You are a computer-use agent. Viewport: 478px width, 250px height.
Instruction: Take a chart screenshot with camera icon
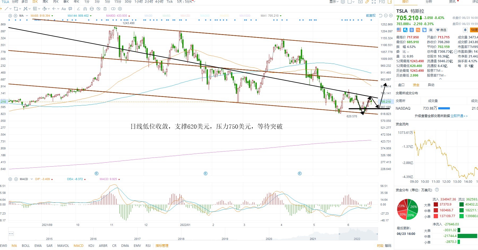tap(360, 2)
